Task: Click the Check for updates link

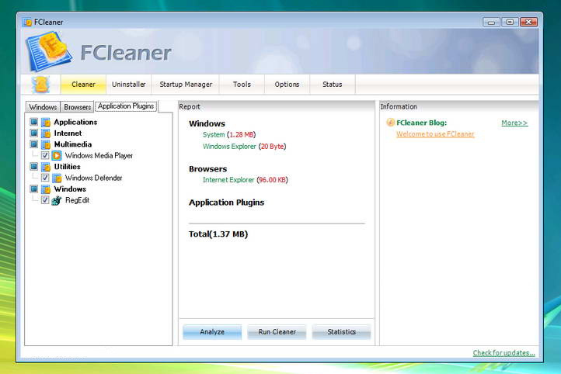Action: click(x=504, y=353)
